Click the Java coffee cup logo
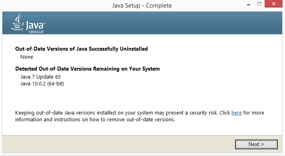 point(18,22)
